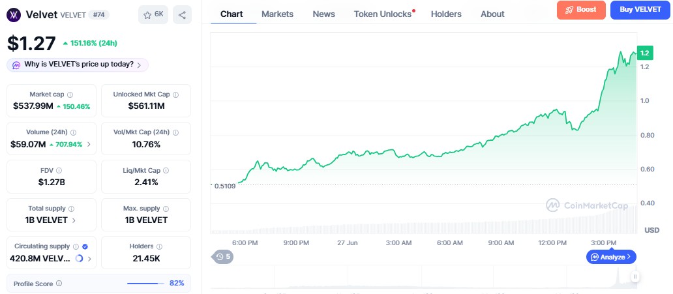The height and width of the screenshot is (294, 673).
Task: Open Total supply info icon
Action: point(71,209)
